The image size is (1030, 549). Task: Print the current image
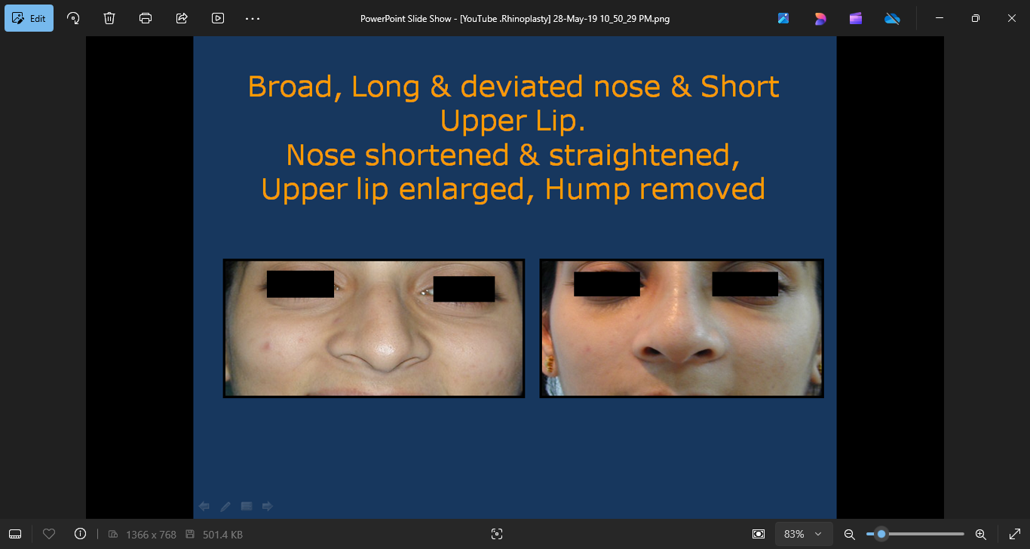[x=146, y=18]
